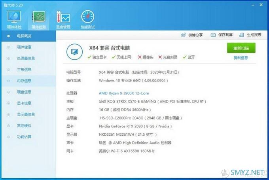Click the Weibo share icon

tap(184, 35)
